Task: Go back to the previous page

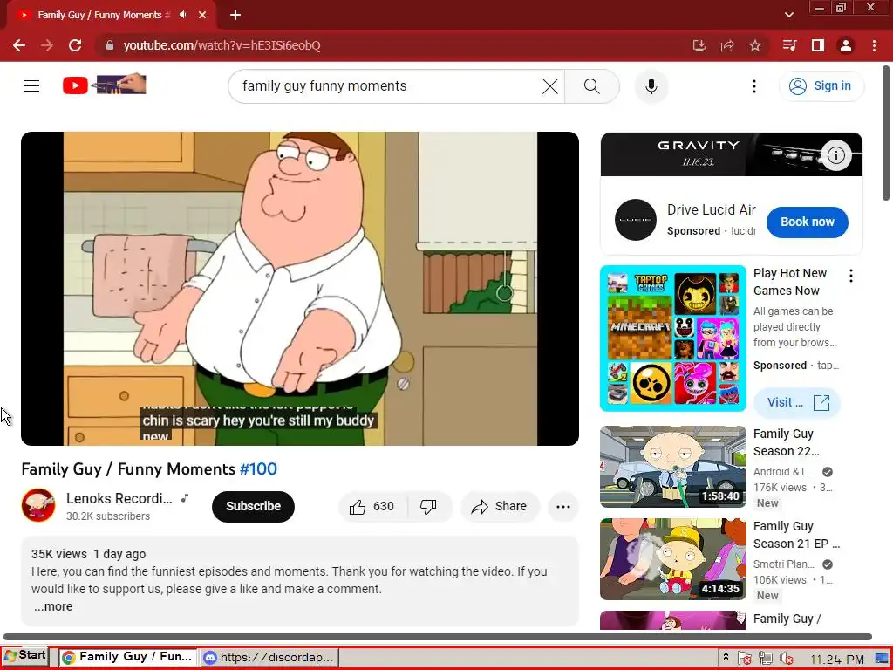Action: click(x=19, y=45)
